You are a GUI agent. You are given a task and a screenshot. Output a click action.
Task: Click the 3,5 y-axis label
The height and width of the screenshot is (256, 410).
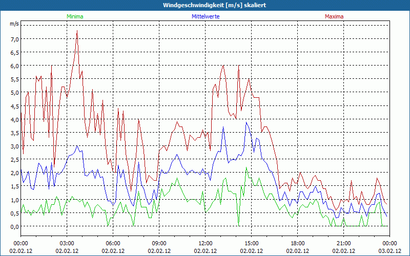(x=15, y=133)
